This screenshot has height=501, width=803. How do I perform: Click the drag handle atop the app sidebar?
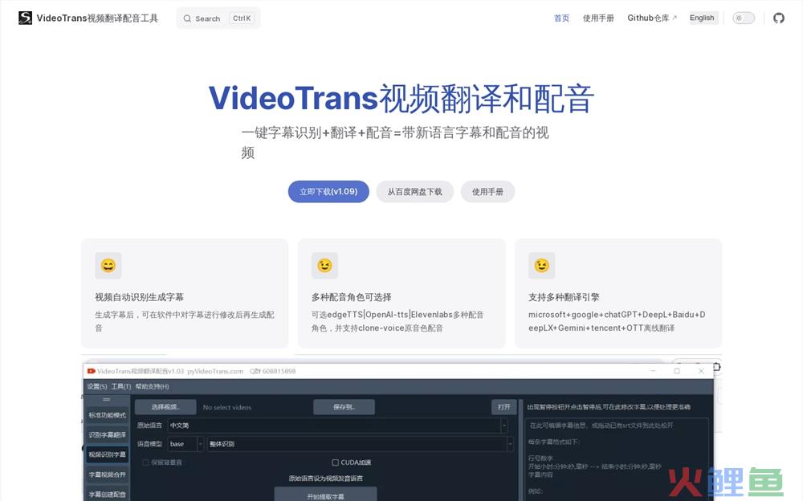(x=107, y=399)
